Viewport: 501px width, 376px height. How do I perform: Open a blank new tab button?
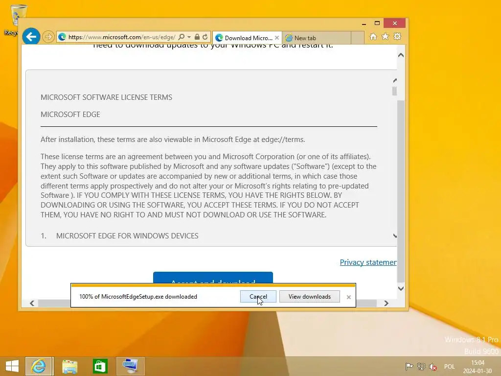coord(358,38)
